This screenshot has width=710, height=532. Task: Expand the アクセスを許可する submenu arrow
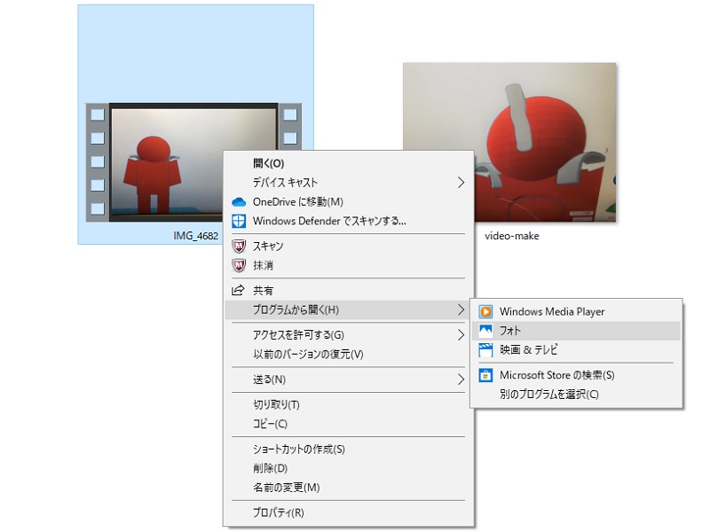tap(461, 335)
